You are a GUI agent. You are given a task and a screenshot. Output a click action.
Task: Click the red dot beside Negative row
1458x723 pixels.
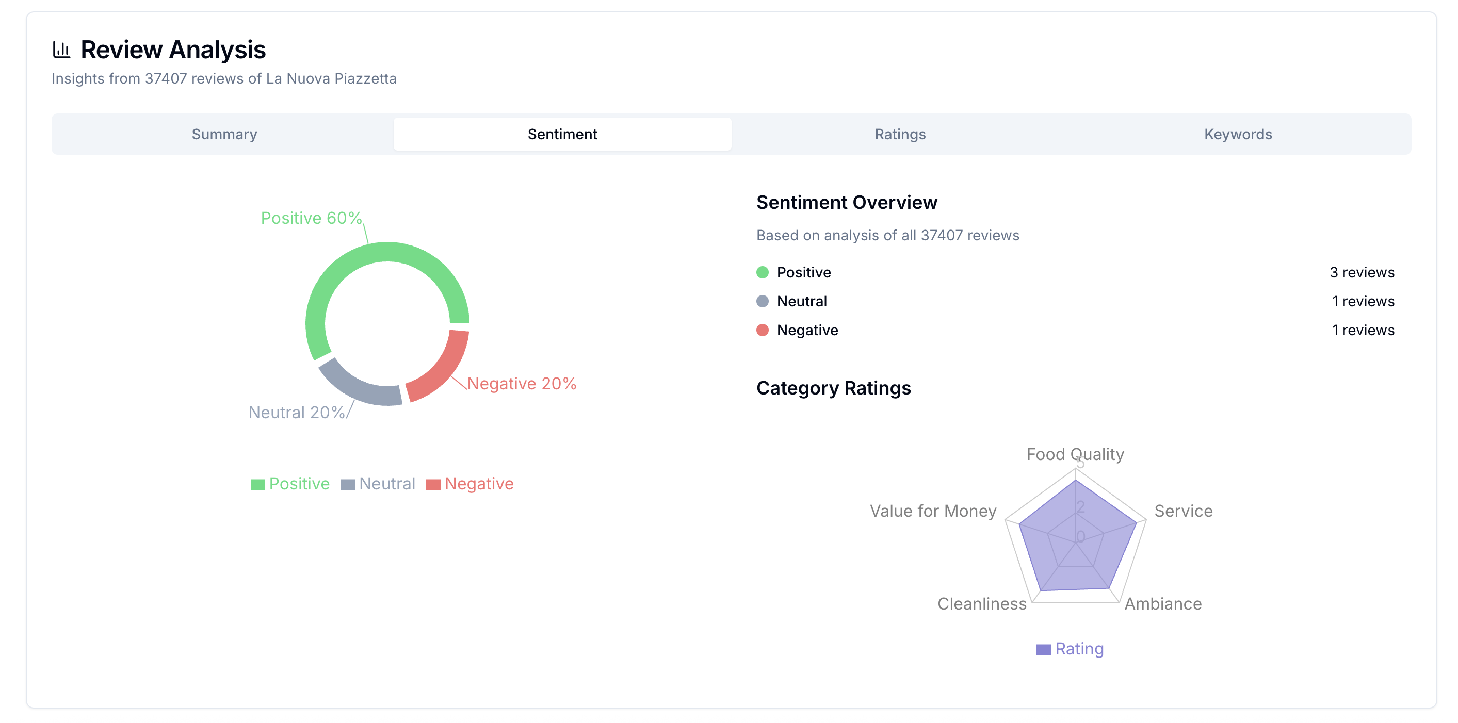[x=763, y=331]
